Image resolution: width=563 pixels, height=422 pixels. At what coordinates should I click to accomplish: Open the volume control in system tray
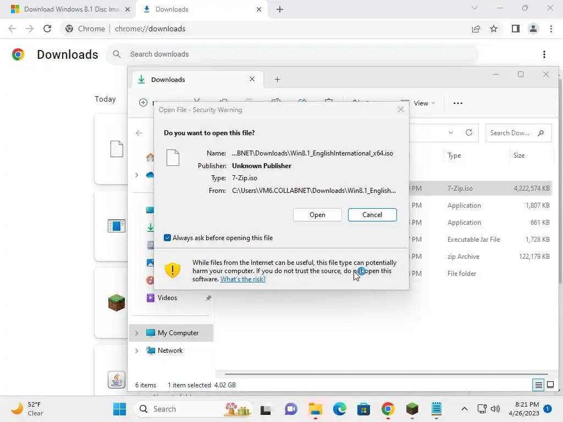coord(495,409)
